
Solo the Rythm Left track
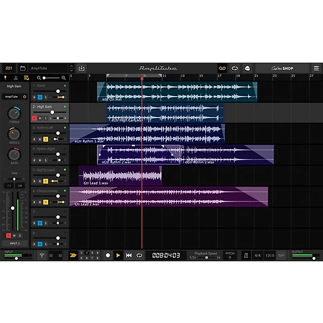pos(45,139)
